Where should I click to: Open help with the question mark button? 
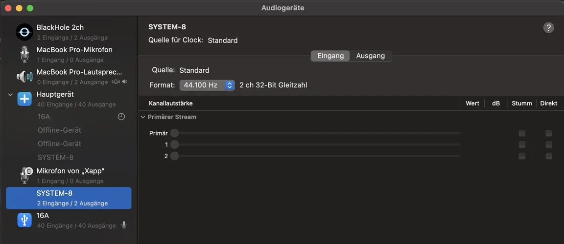tap(548, 28)
